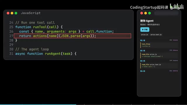Click the 135 tokens count
Viewport: 187px width, 105px height.
pos(174,50)
